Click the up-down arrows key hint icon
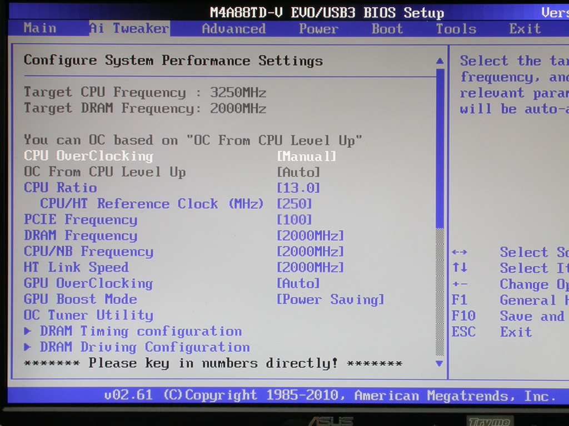This screenshot has height=426, width=569. pos(460,268)
